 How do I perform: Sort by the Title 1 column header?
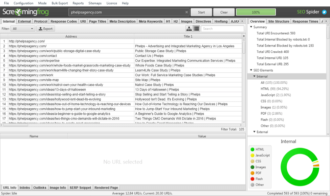pyautogui.click(x=188, y=36)
